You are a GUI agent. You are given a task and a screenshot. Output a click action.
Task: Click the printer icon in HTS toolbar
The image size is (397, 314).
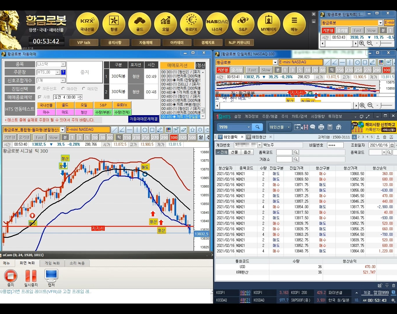point(321,127)
